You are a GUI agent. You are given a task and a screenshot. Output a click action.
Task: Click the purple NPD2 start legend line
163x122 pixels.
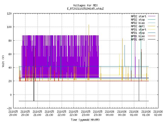(x=152, y=16)
